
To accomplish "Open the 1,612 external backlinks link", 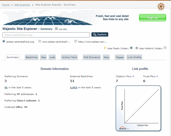I will coord(74,87).
